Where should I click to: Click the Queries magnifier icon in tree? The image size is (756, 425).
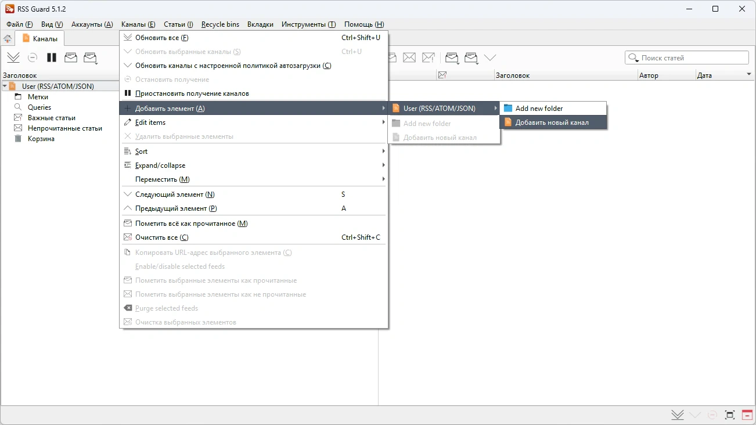17,107
